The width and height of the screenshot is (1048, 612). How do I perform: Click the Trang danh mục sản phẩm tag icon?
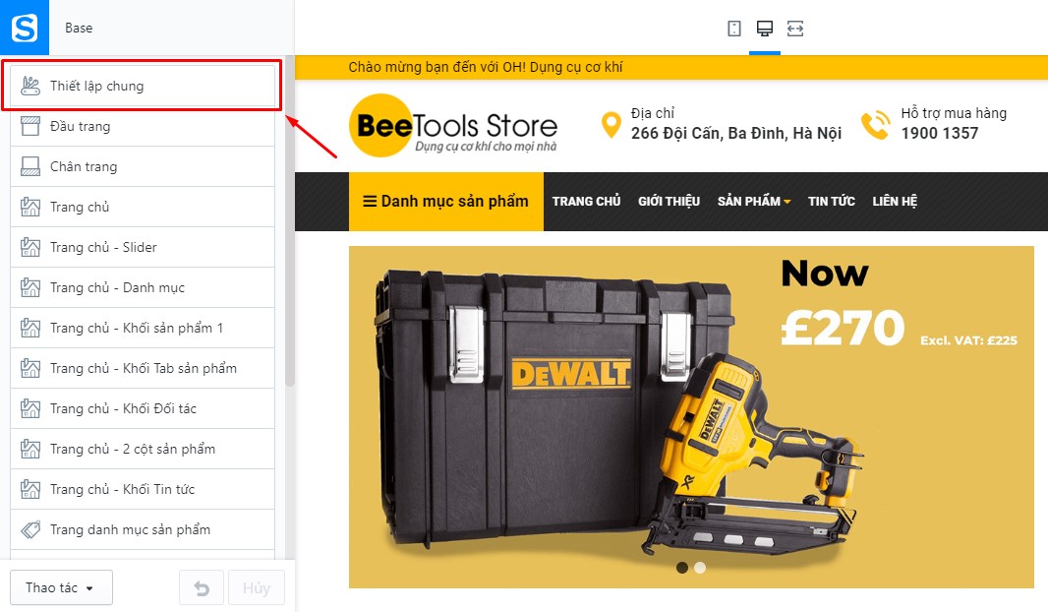pyautogui.click(x=30, y=529)
